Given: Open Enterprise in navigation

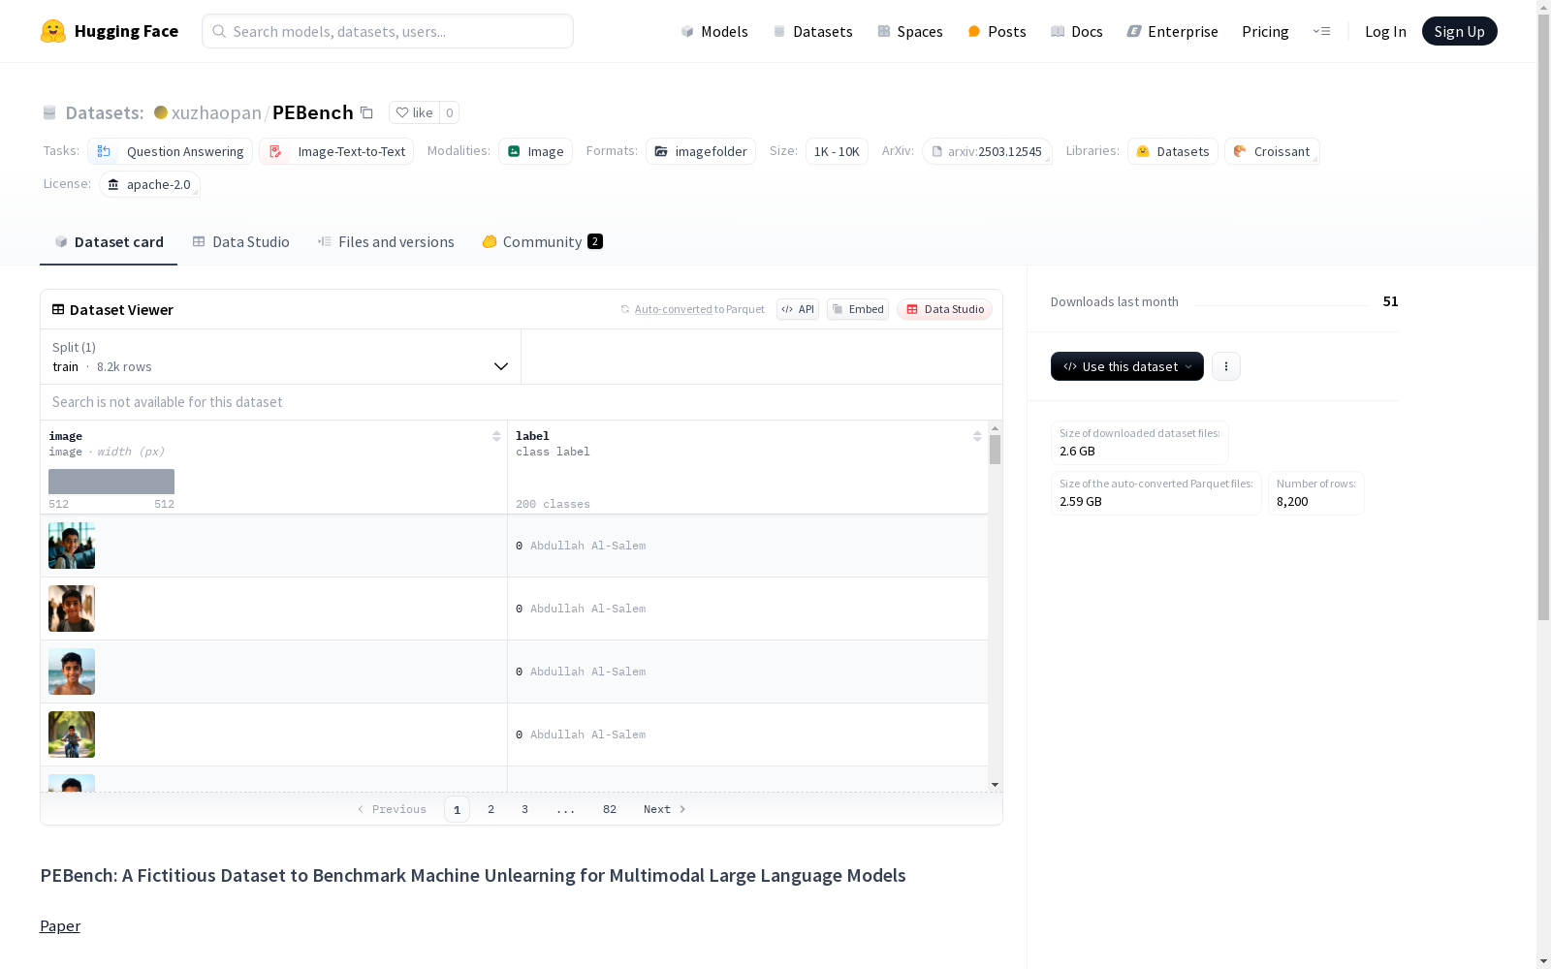Looking at the screenshot, I should [x=1172, y=31].
